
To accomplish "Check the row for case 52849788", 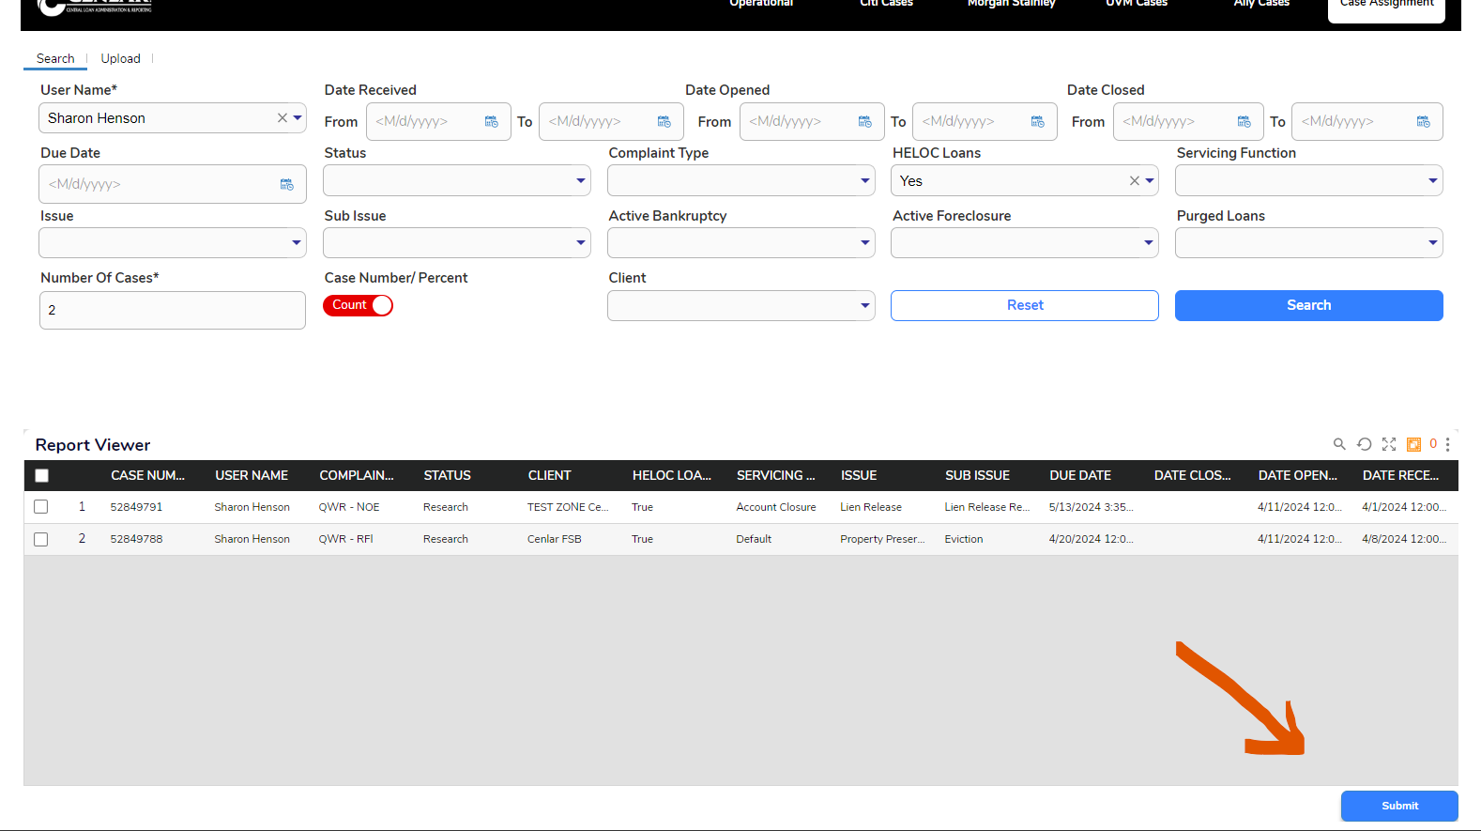I will (x=40, y=539).
